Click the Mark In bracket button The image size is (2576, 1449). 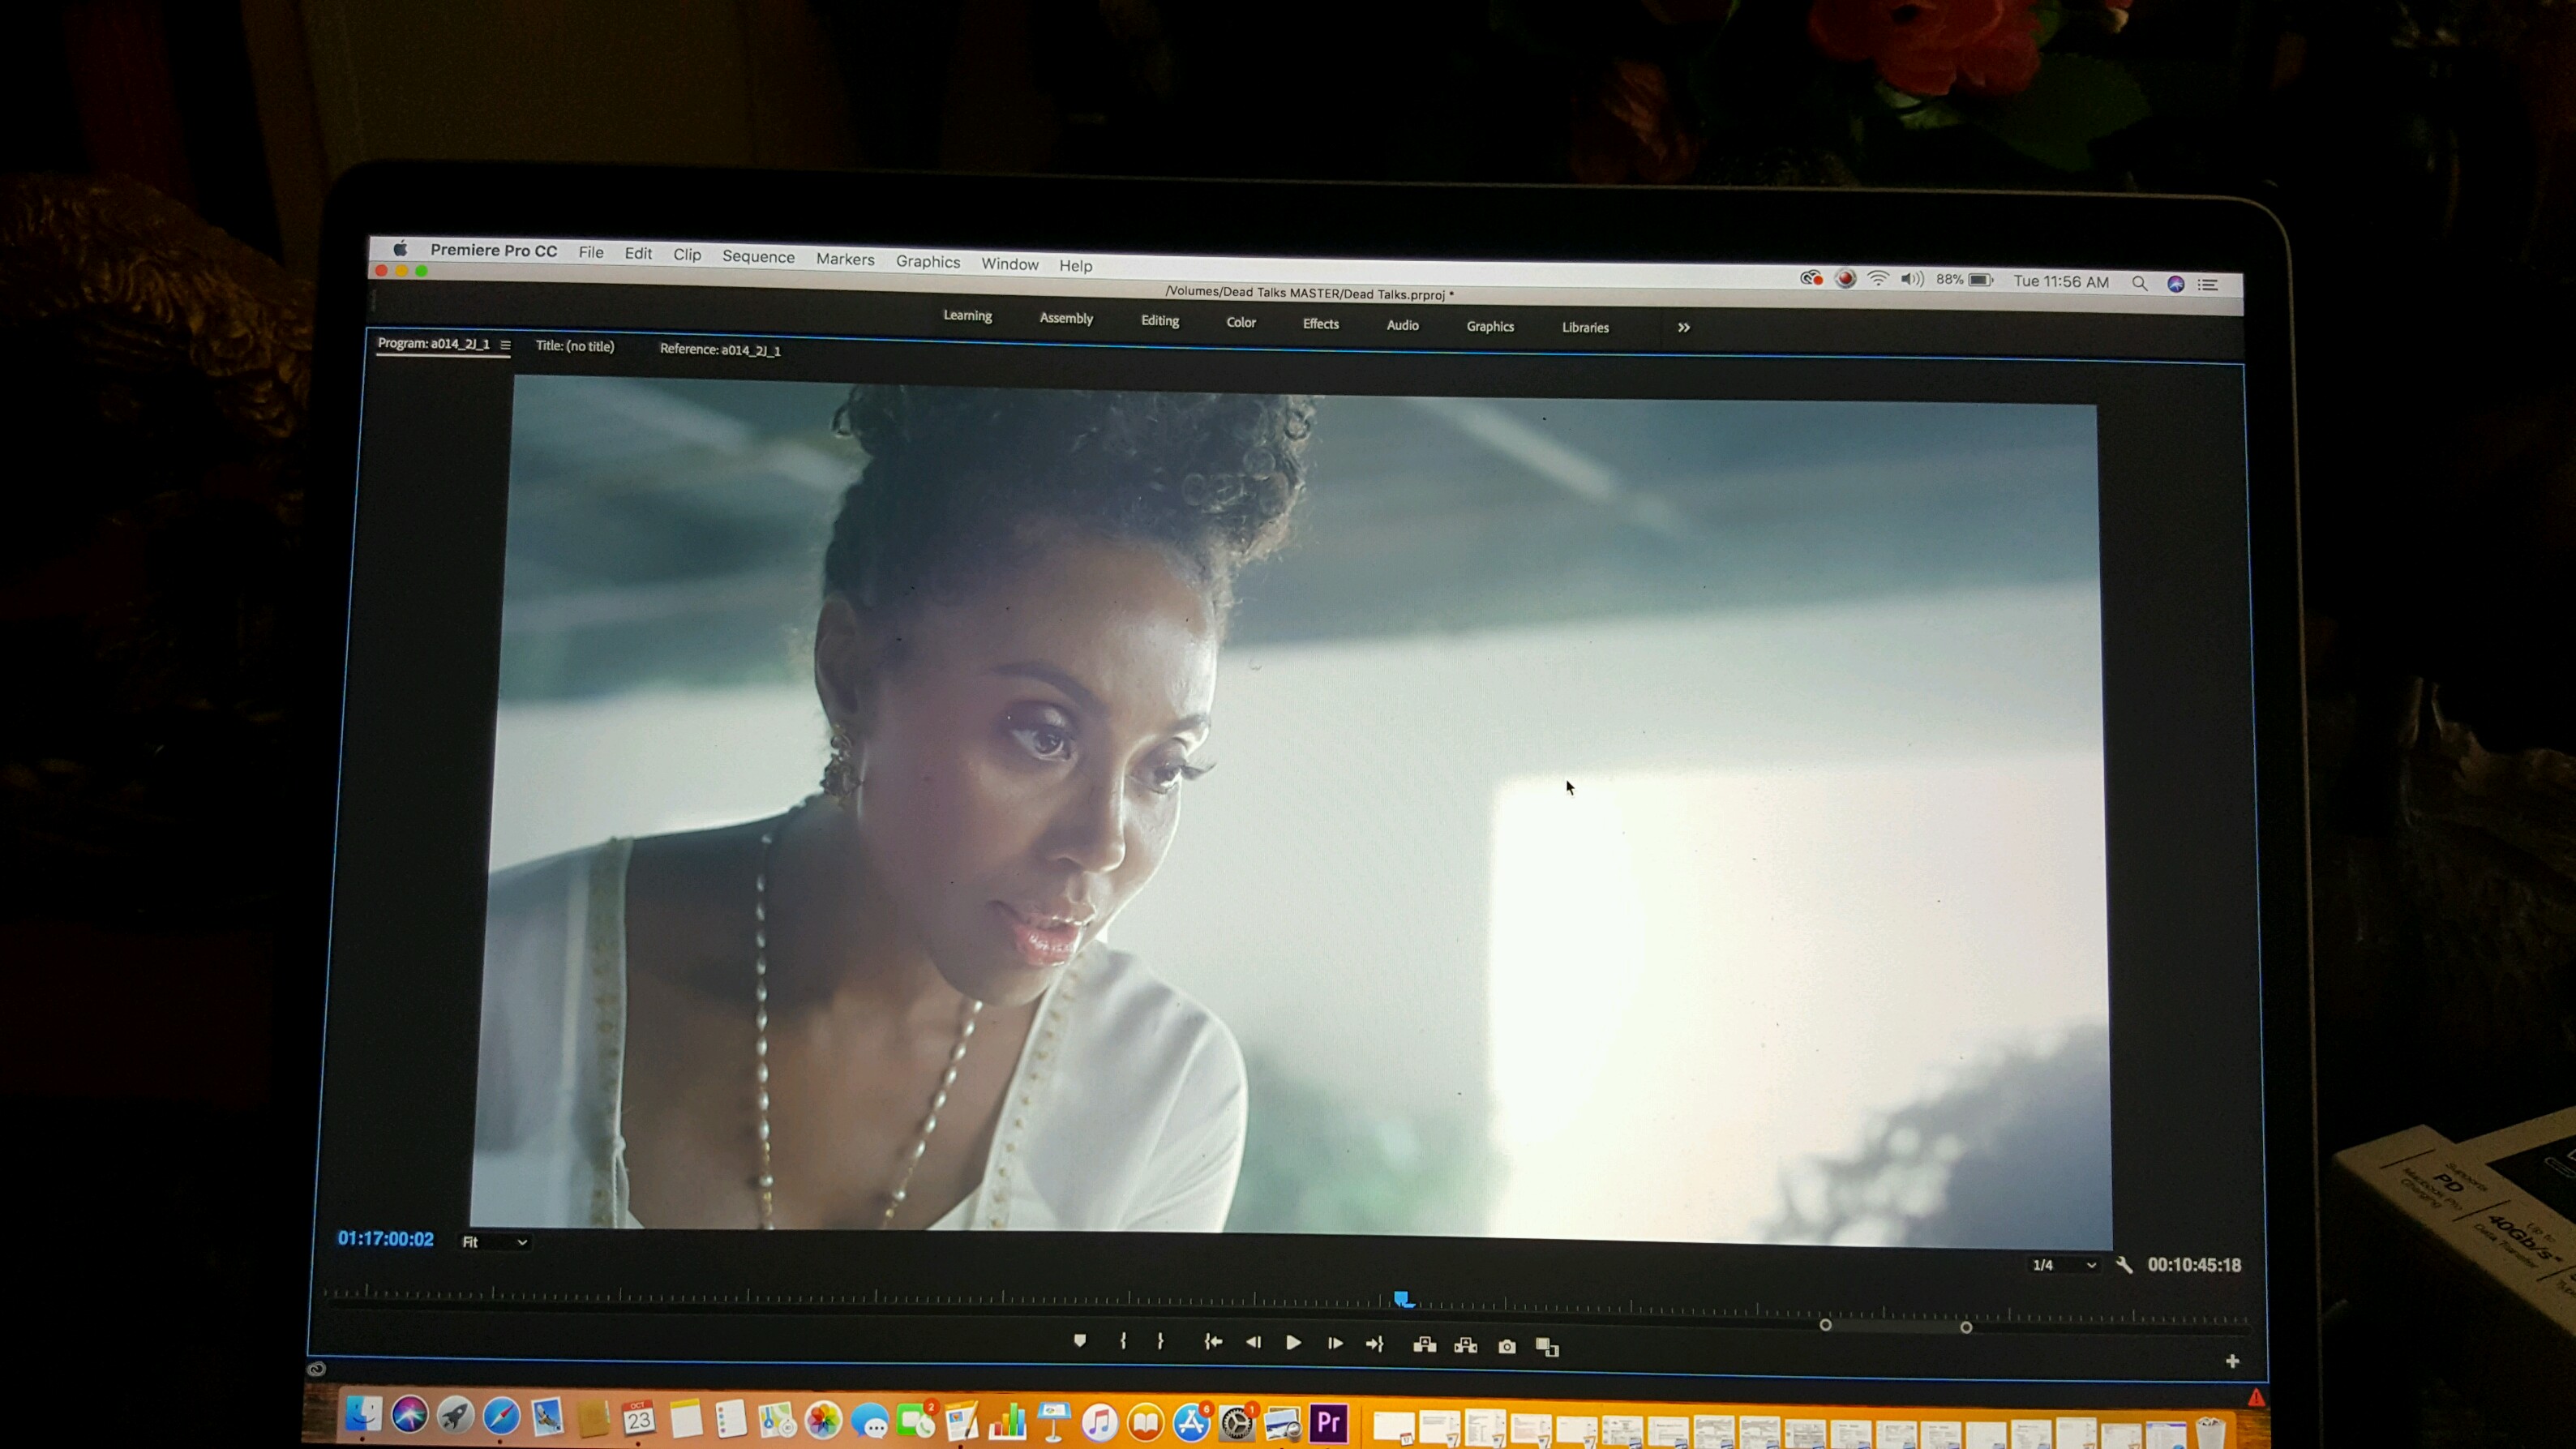[1123, 1341]
